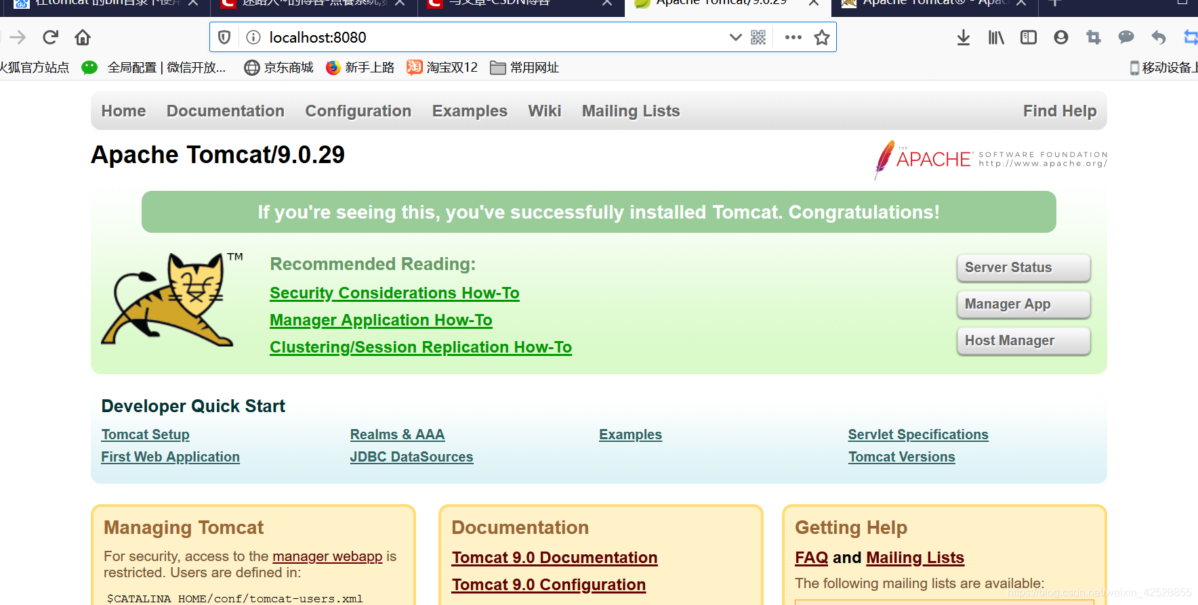Click the Manager App button

click(1023, 304)
